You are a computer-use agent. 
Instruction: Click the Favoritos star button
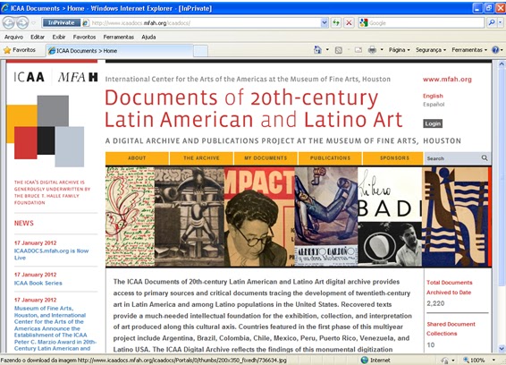(20, 50)
